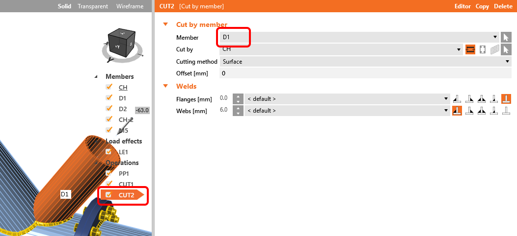Toggle visibility checkbox for member M5
This screenshot has height=236, width=517.
click(x=109, y=130)
